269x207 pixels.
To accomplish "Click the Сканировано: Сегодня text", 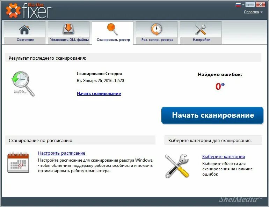I will click(x=99, y=74).
